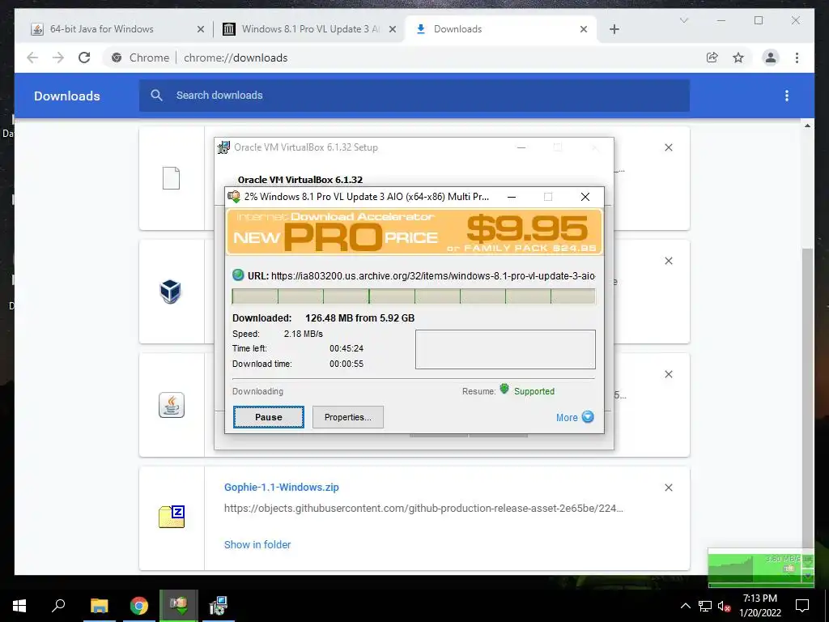Click the generic file icon of first download
Image resolution: width=829 pixels, height=622 pixels.
(171, 178)
